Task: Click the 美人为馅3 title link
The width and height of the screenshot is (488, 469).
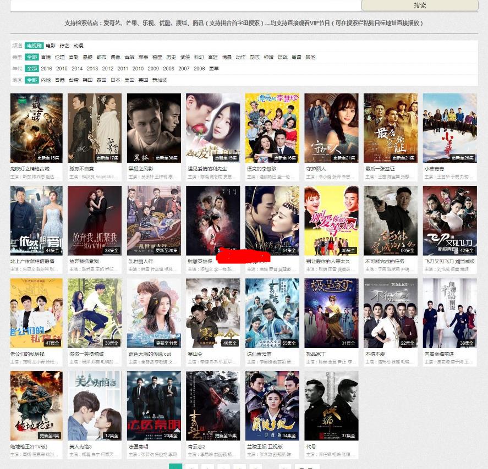Action: 81,446
